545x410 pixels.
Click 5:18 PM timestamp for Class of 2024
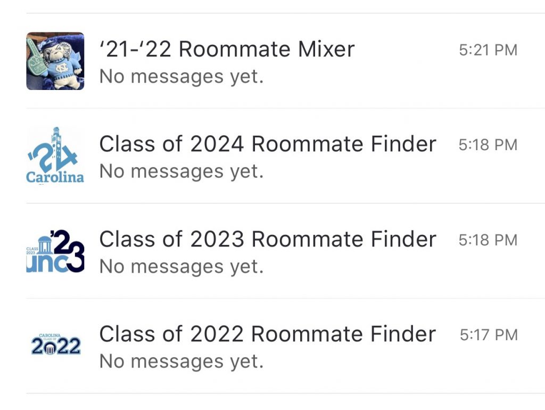pos(488,145)
